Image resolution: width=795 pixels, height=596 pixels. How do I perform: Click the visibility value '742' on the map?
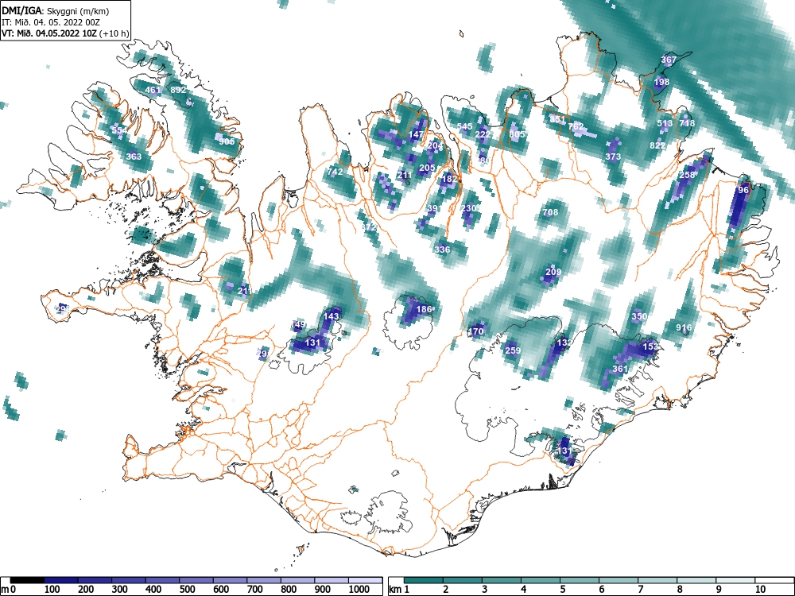[335, 172]
